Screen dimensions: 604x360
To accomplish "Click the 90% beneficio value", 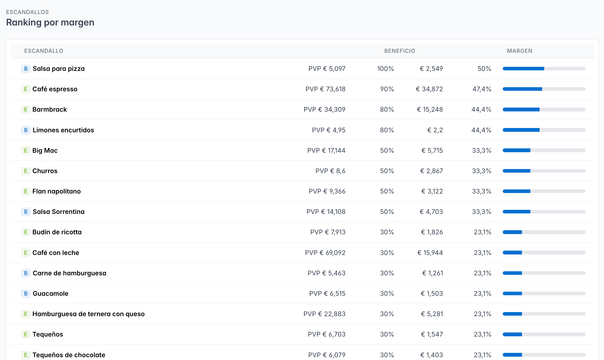I will [387, 89].
